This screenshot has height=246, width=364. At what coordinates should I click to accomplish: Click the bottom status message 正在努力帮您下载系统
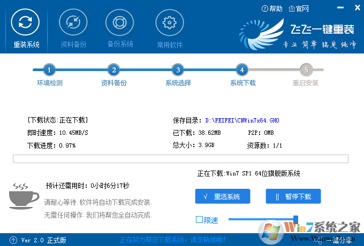pos(173,240)
